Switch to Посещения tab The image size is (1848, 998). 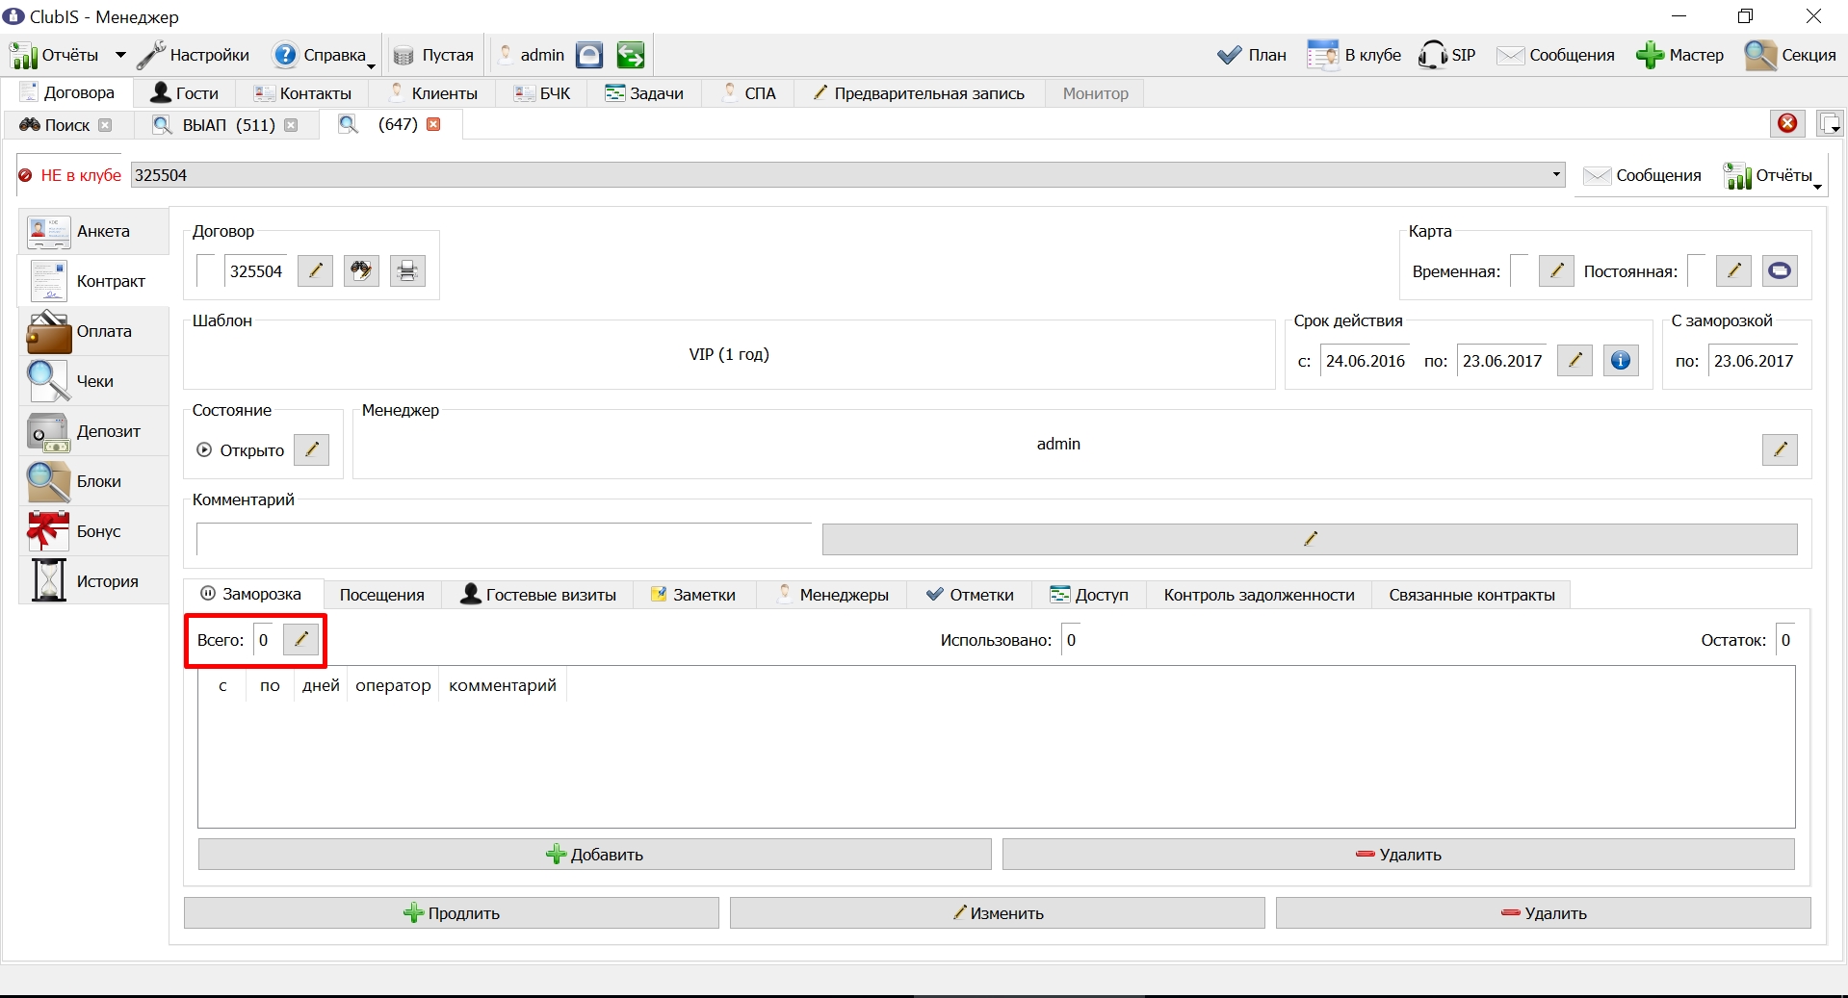point(382,595)
